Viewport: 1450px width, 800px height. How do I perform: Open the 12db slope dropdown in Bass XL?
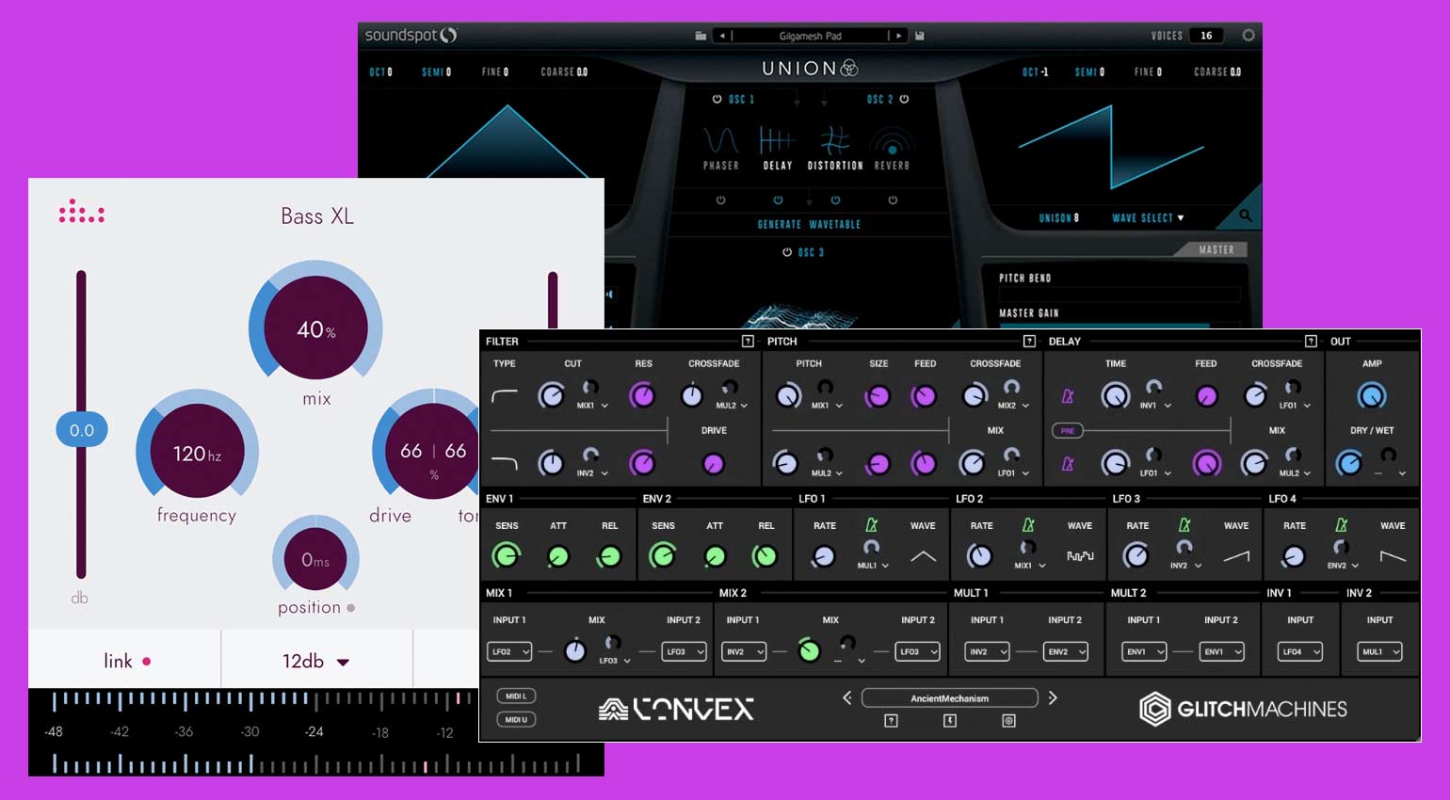tap(311, 661)
